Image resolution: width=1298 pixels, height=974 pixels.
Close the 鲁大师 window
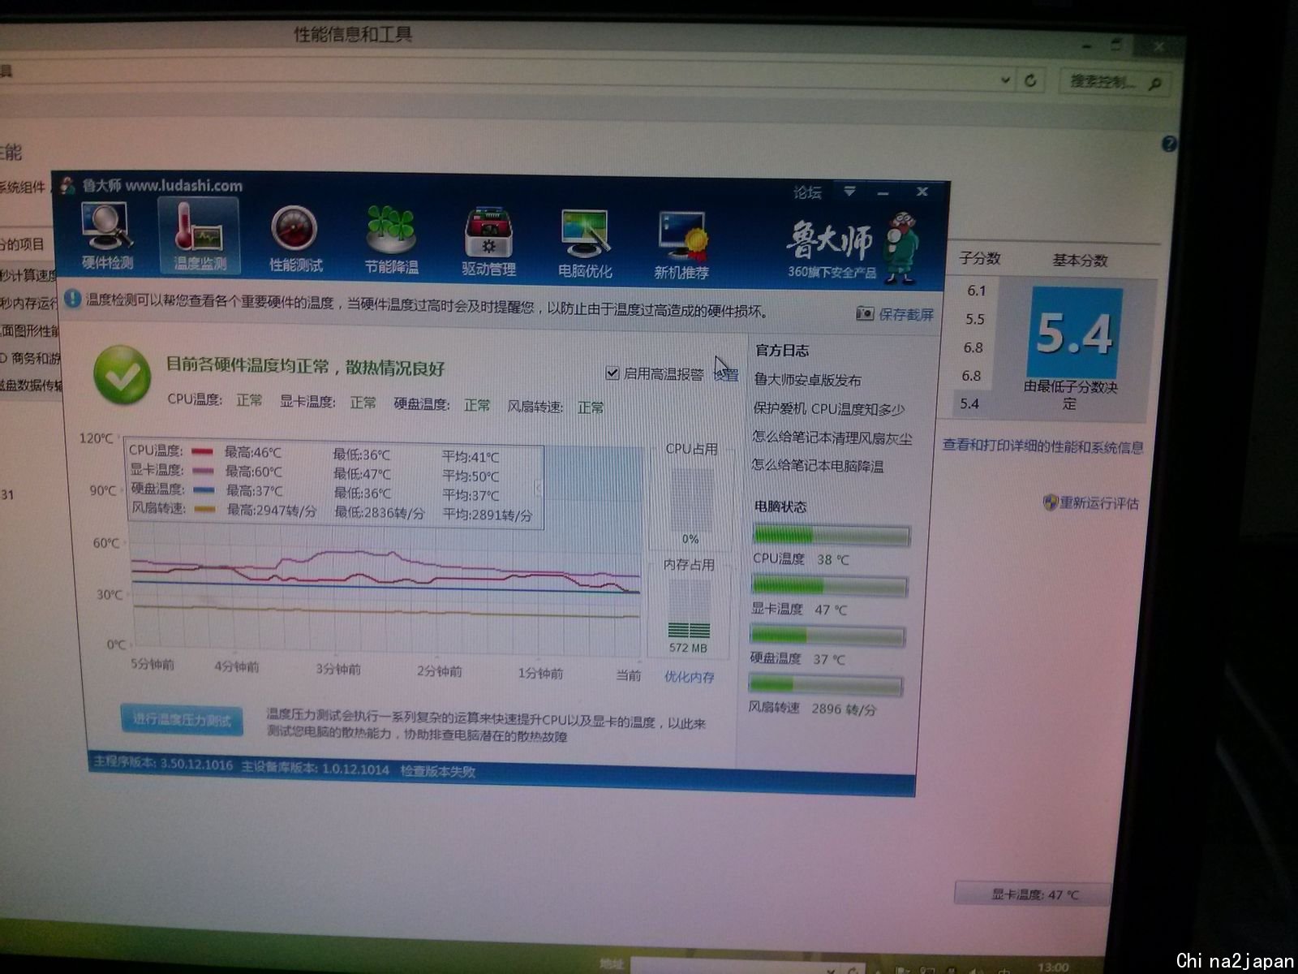click(x=922, y=192)
